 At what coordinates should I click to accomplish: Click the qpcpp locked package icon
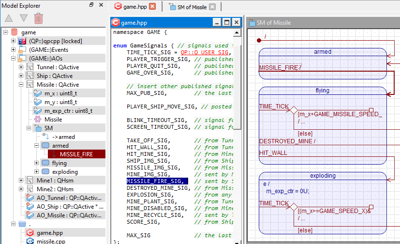click(22, 41)
